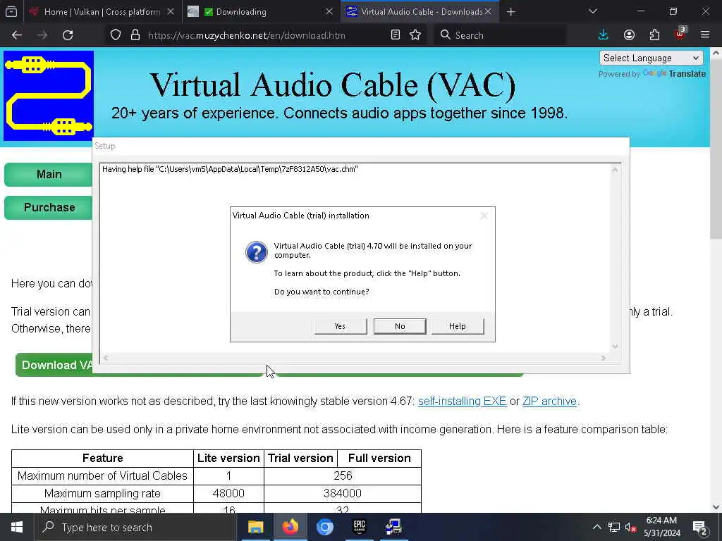Click the Download VAC green button

[54, 365]
